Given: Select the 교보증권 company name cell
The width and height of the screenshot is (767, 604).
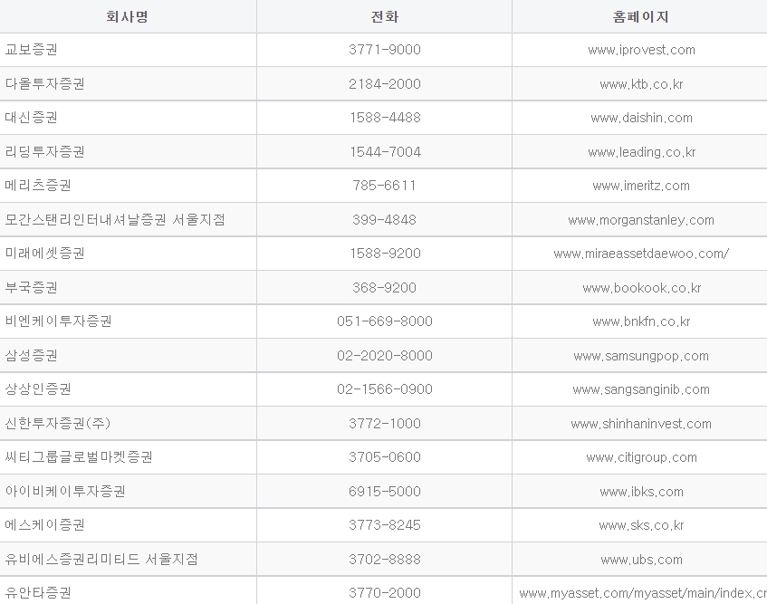Looking at the screenshot, I should (32, 50).
